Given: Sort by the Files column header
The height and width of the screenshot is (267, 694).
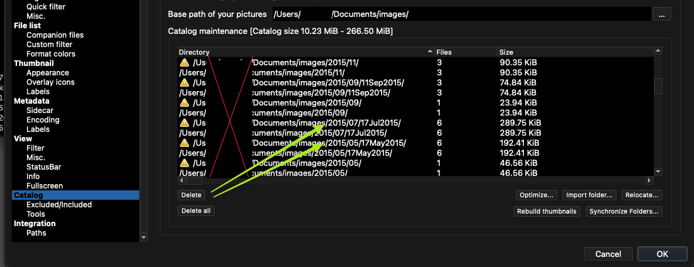Looking at the screenshot, I should (x=466, y=52).
